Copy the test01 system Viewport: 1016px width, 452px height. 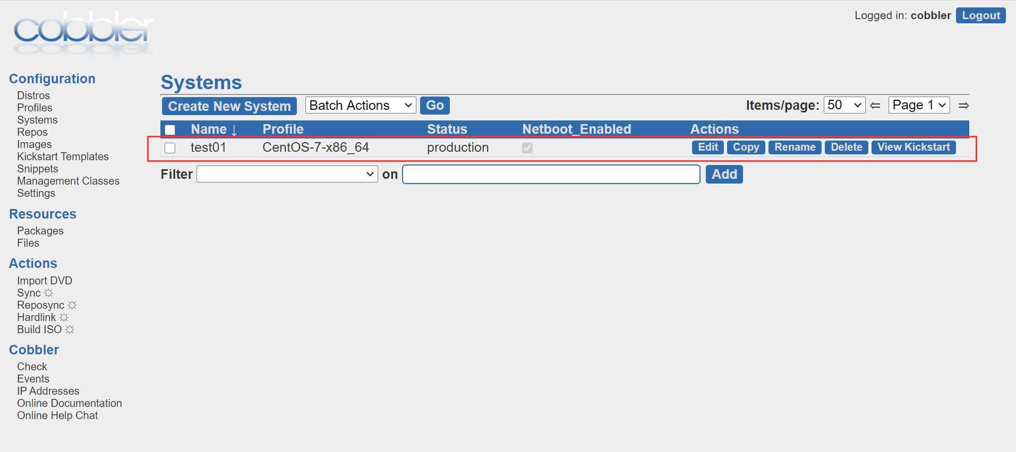[x=746, y=147]
